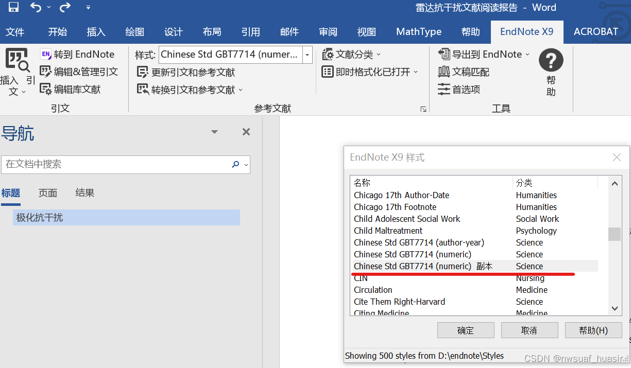This screenshot has width=631, height=368.
Task: Click 转到 EndNote button
Action: (x=77, y=54)
